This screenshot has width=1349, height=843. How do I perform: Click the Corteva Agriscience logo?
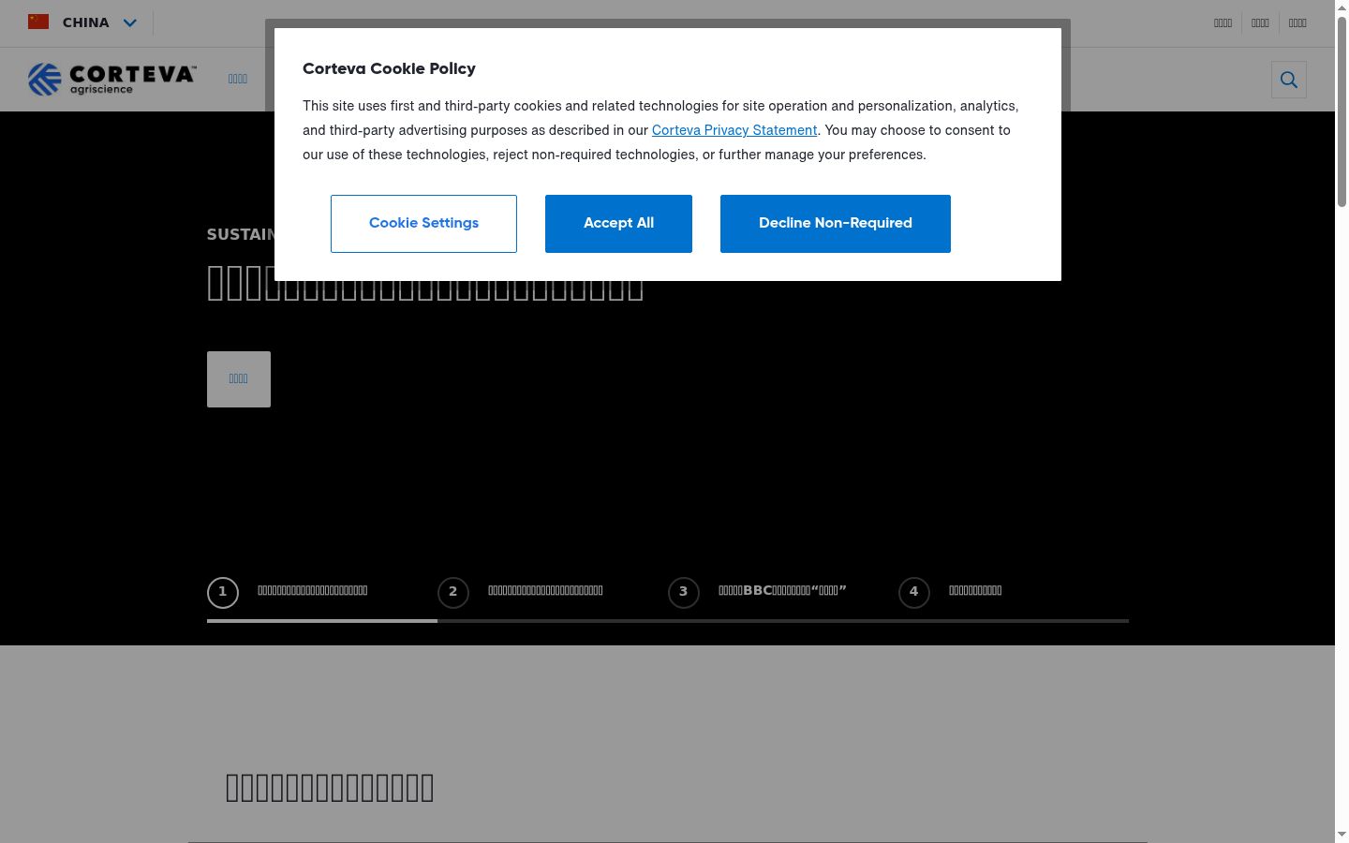pyautogui.click(x=112, y=80)
